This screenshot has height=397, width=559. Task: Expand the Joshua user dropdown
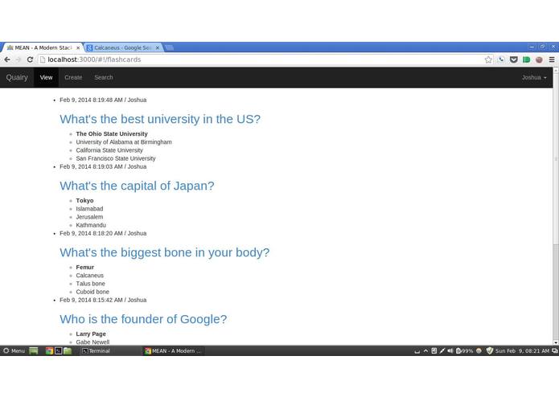(534, 77)
